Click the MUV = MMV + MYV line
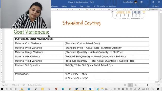162x91 pixels. pos(76,78)
